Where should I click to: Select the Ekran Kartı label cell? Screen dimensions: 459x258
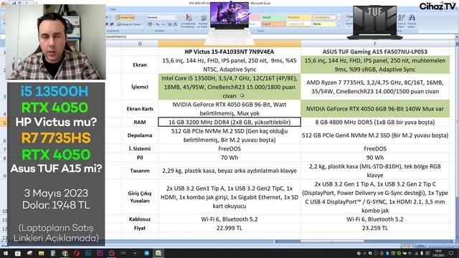[140, 109]
